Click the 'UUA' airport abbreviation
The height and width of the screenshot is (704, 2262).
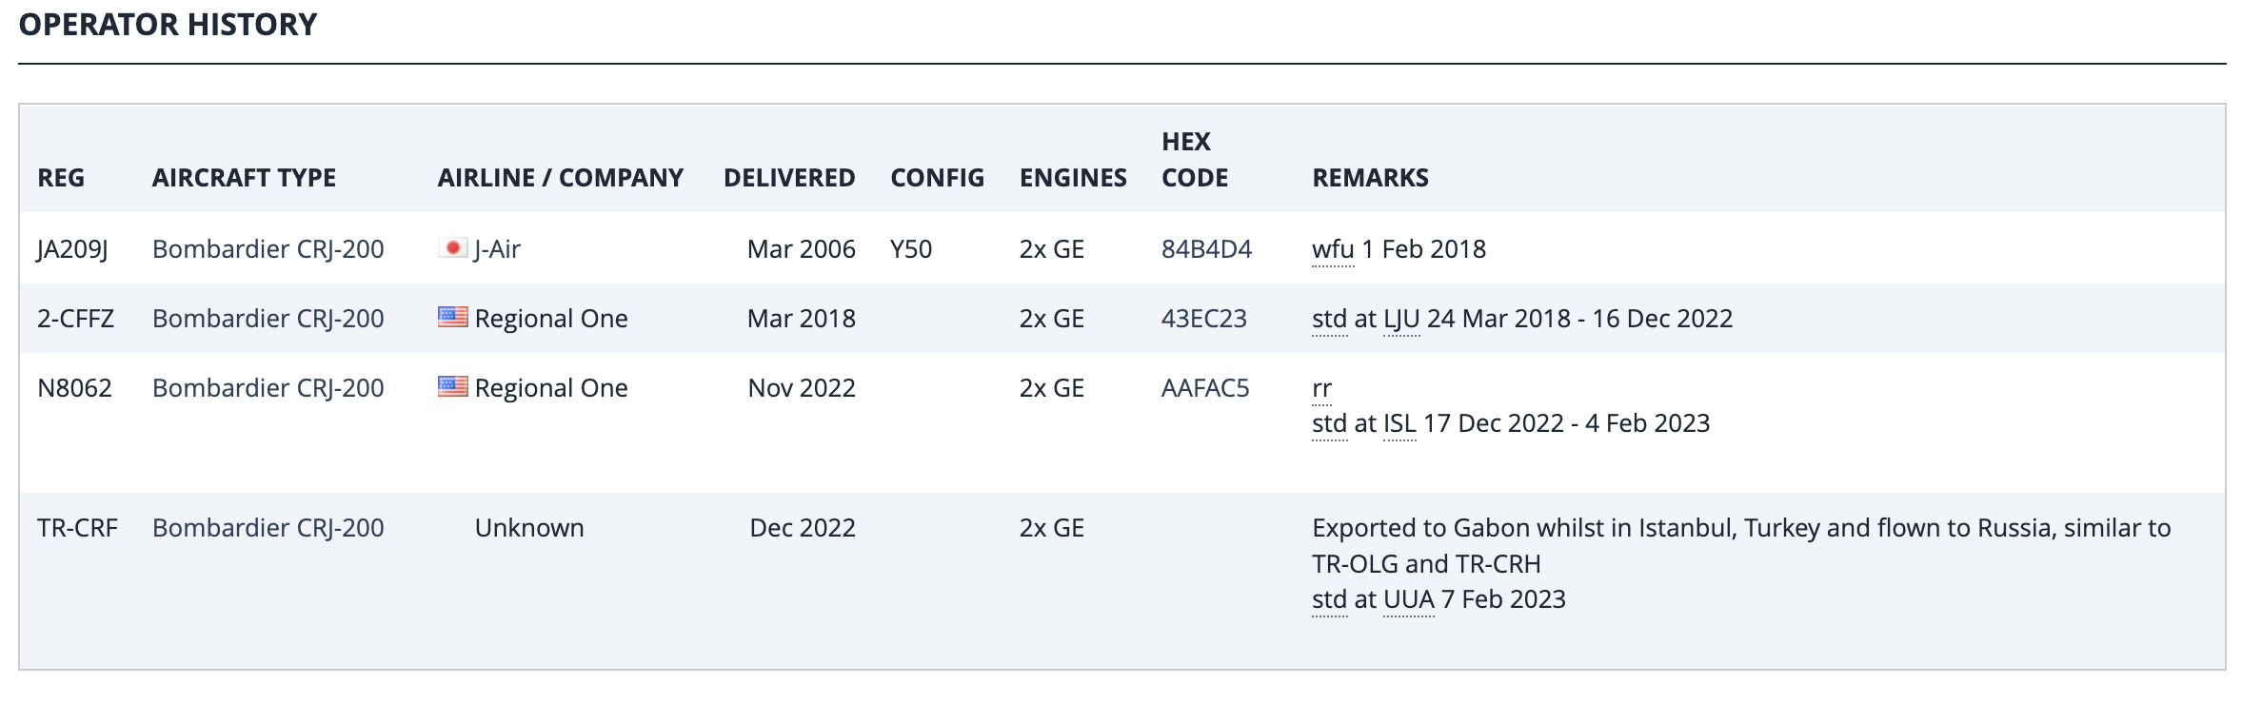[x=1409, y=599]
